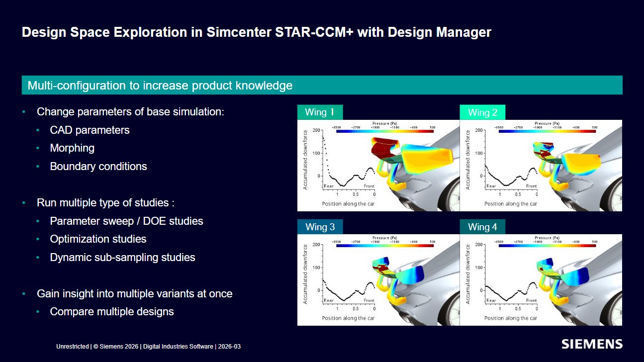644x362 pixels.
Task: Select the 'Boundary conditions' sub-bullet
Action: point(98,167)
